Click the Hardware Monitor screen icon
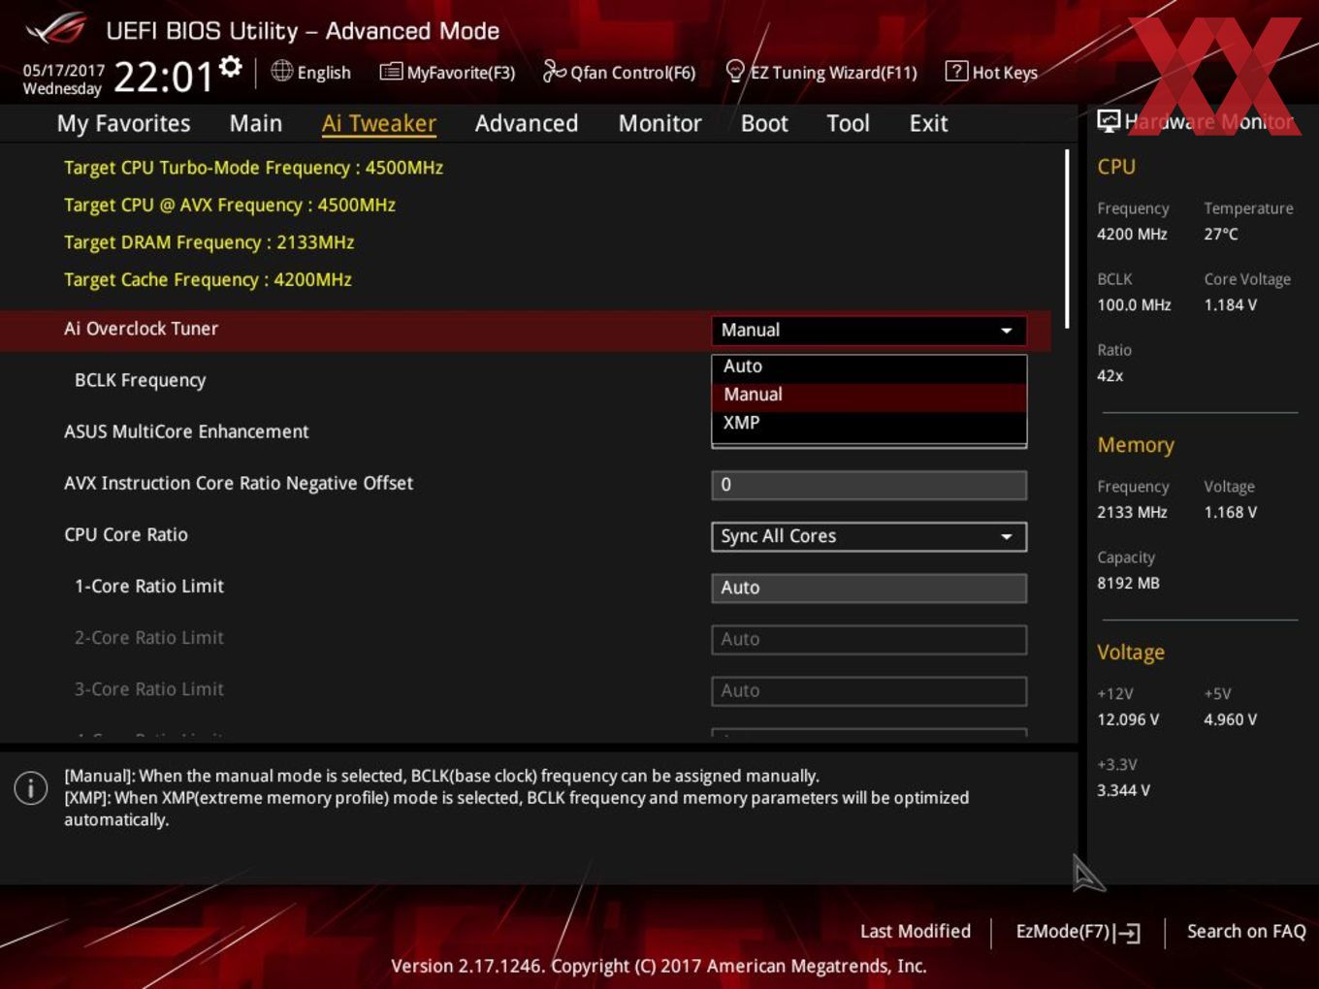The height and width of the screenshot is (989, 1319). [1109, 121]
